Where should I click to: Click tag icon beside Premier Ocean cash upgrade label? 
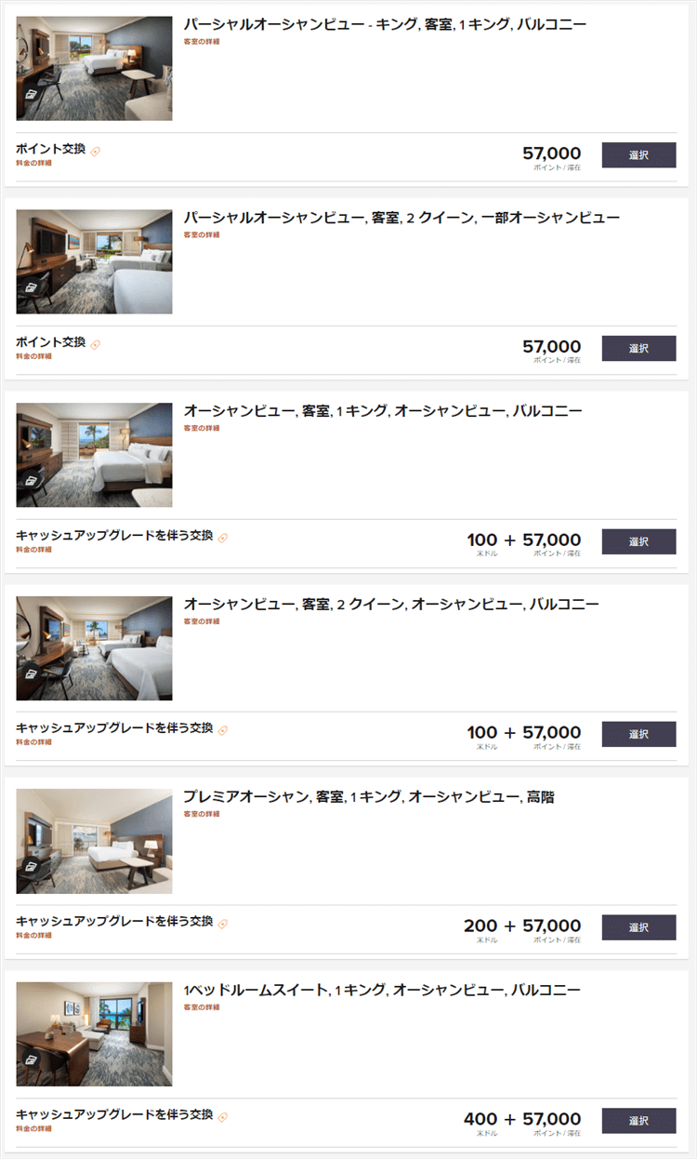[x=223, y=924]
